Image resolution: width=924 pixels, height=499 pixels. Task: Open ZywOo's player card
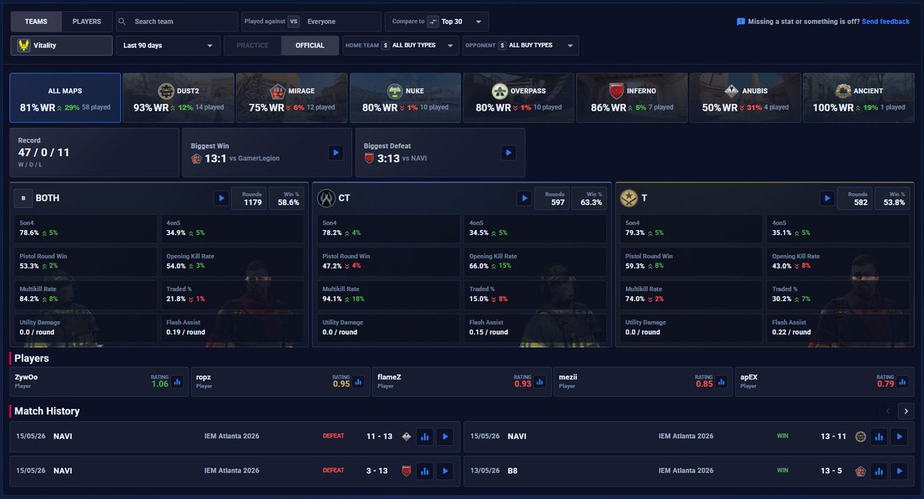tap(99, 381)
